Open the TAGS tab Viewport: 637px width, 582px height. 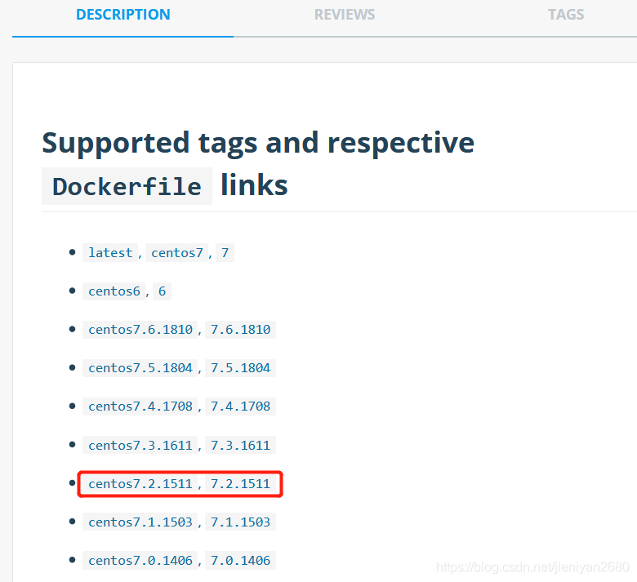point(566,15)
